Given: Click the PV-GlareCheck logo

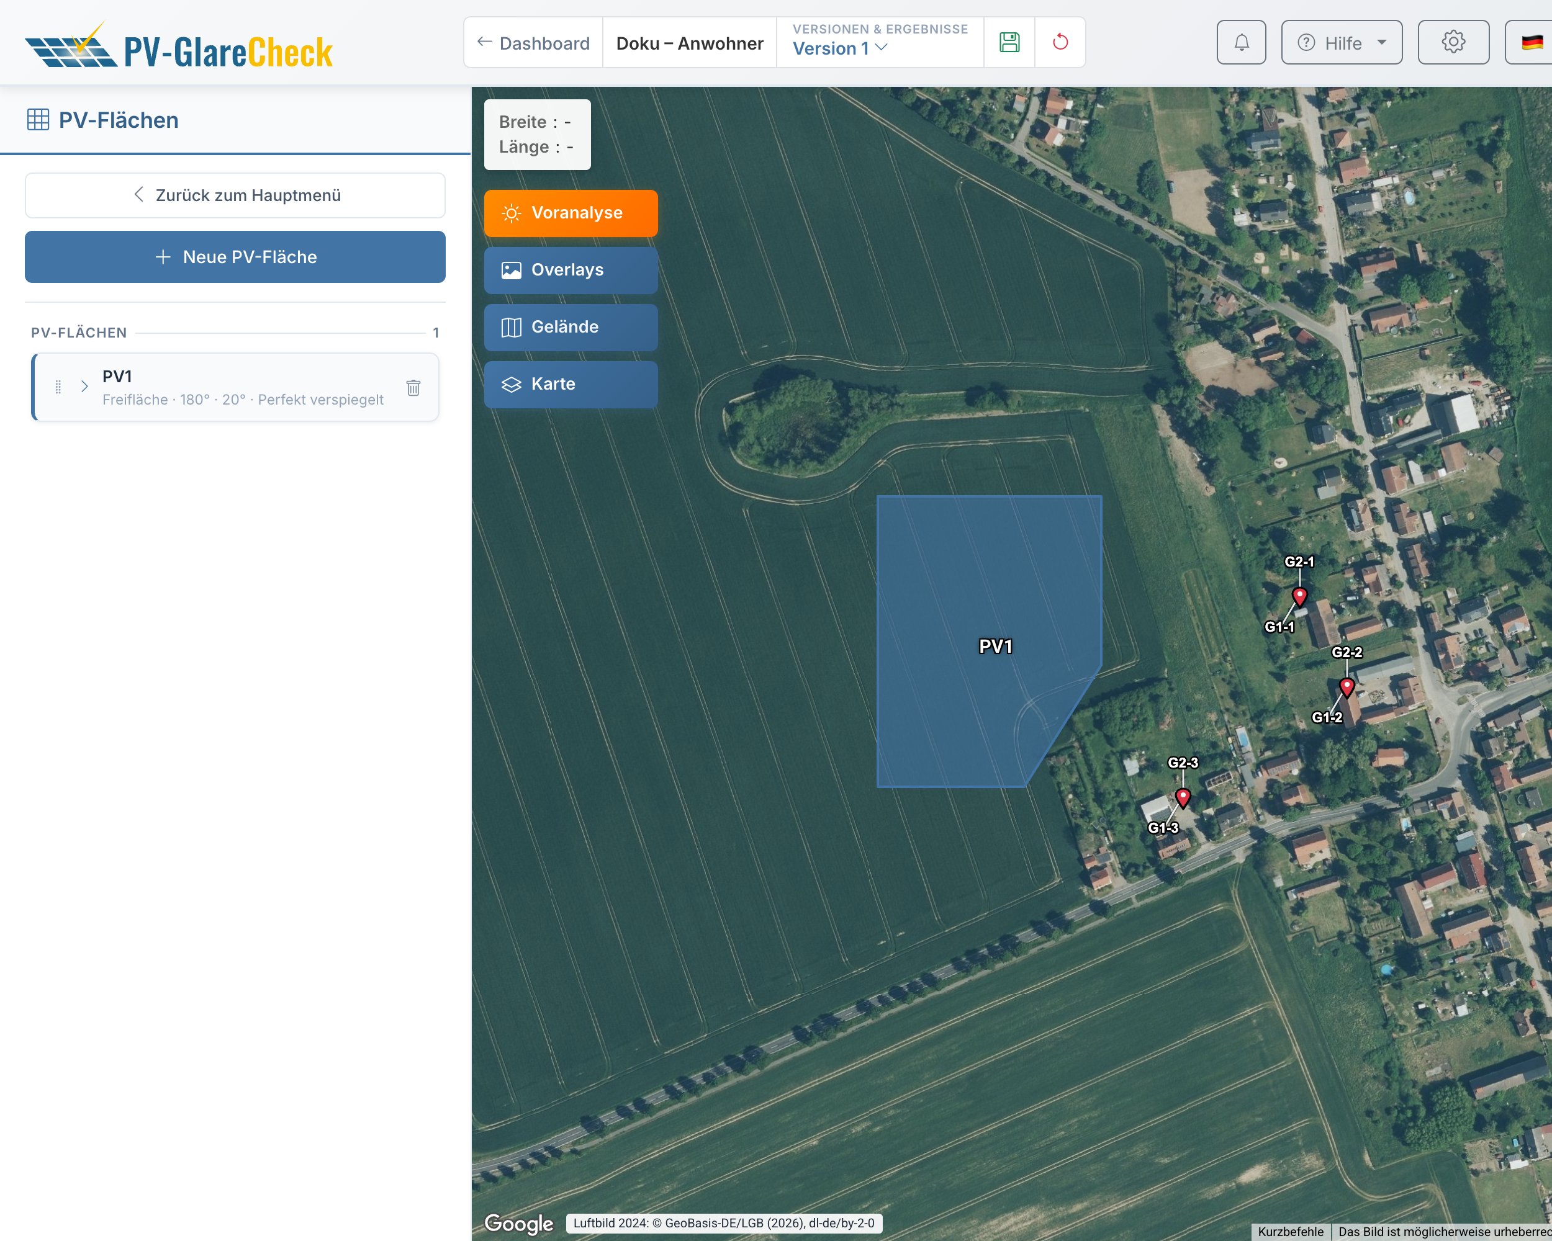Looking at the screenshot, I should click(179, 45).
